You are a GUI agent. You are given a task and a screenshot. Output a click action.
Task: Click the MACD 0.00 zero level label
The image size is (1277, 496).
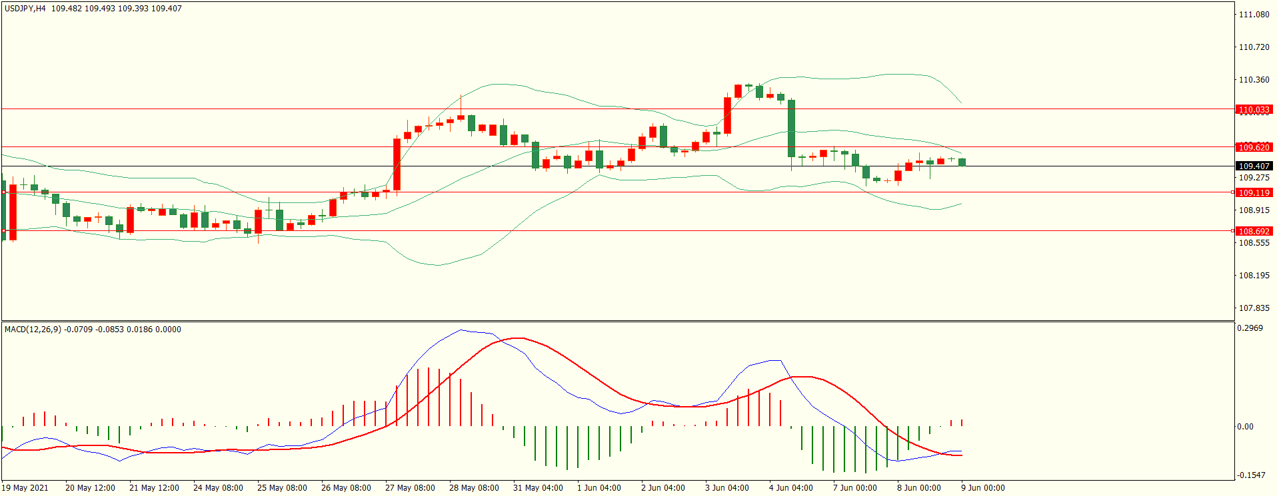pos(1245,427)
